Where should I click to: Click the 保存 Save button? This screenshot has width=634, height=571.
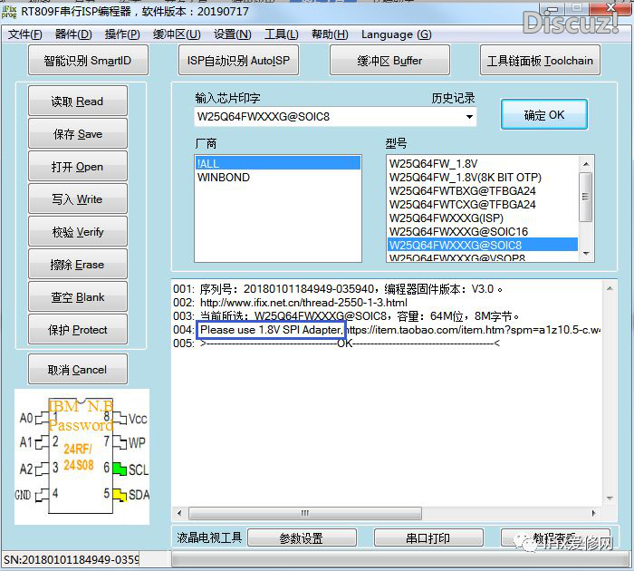[x=78, y=133]
